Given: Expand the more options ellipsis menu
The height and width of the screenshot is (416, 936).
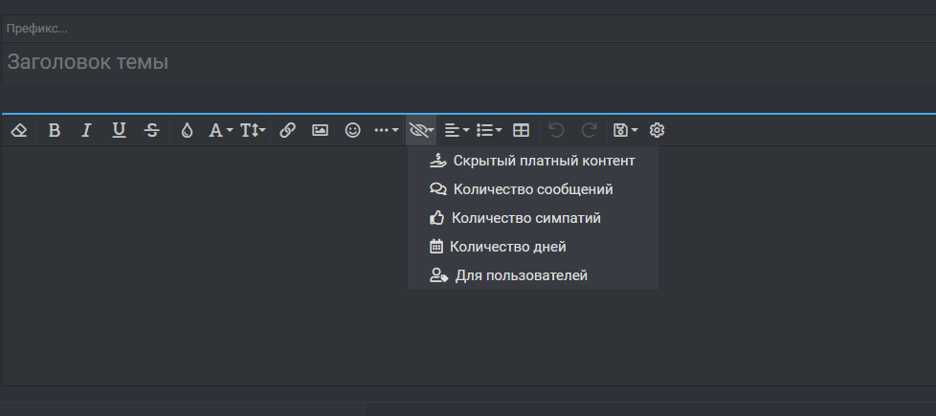Looking at the screenshot, I should (386, 130).
